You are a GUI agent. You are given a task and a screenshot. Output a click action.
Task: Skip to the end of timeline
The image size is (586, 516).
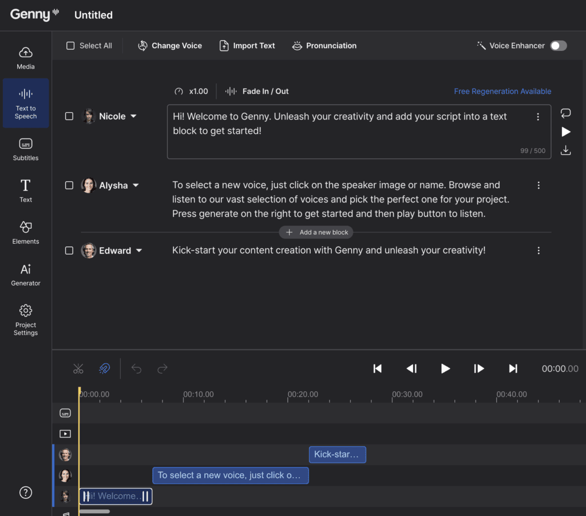tap(513, 369)
